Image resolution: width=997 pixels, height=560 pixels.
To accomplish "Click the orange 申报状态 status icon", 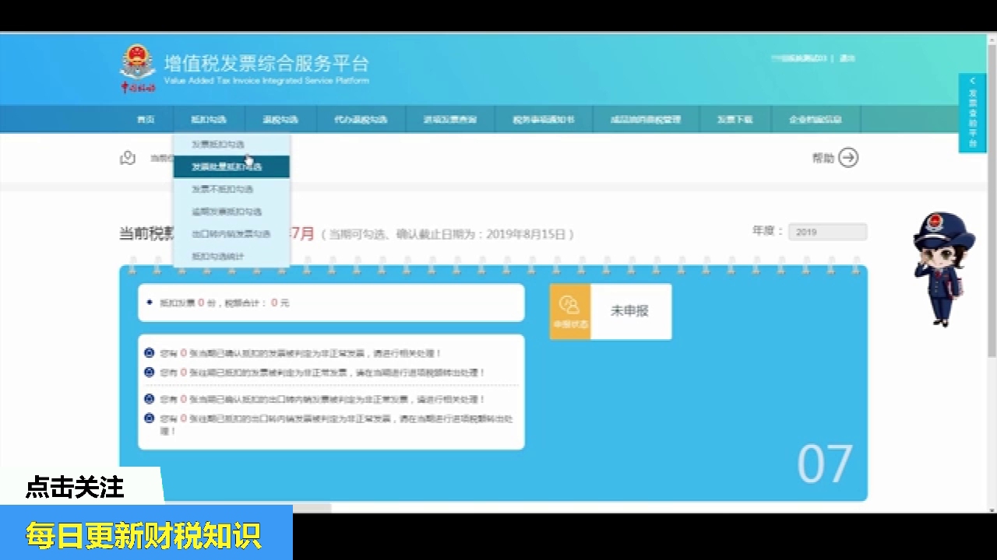I will 570,311.
